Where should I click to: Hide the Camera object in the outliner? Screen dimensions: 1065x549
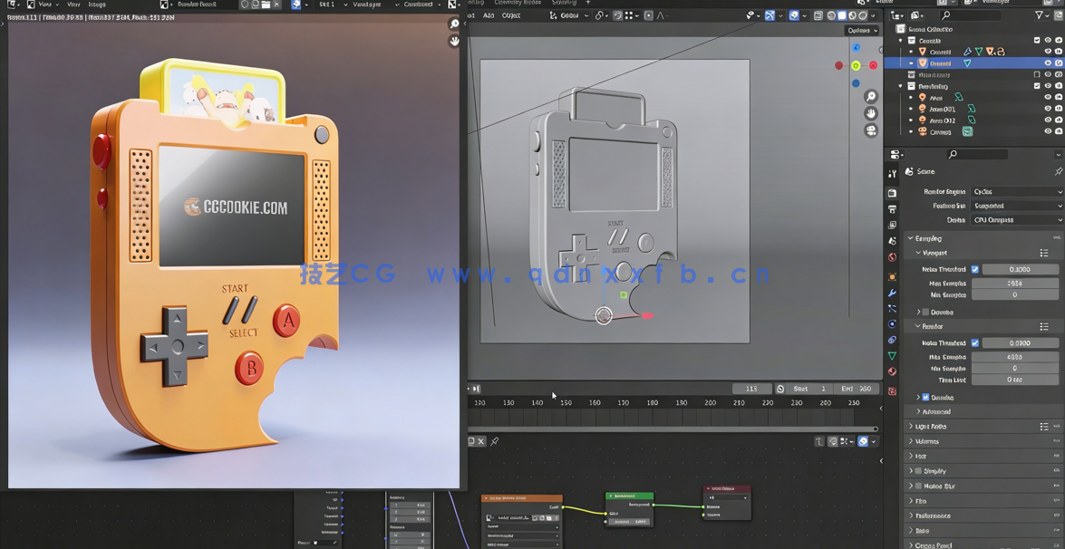point(1049,132)
